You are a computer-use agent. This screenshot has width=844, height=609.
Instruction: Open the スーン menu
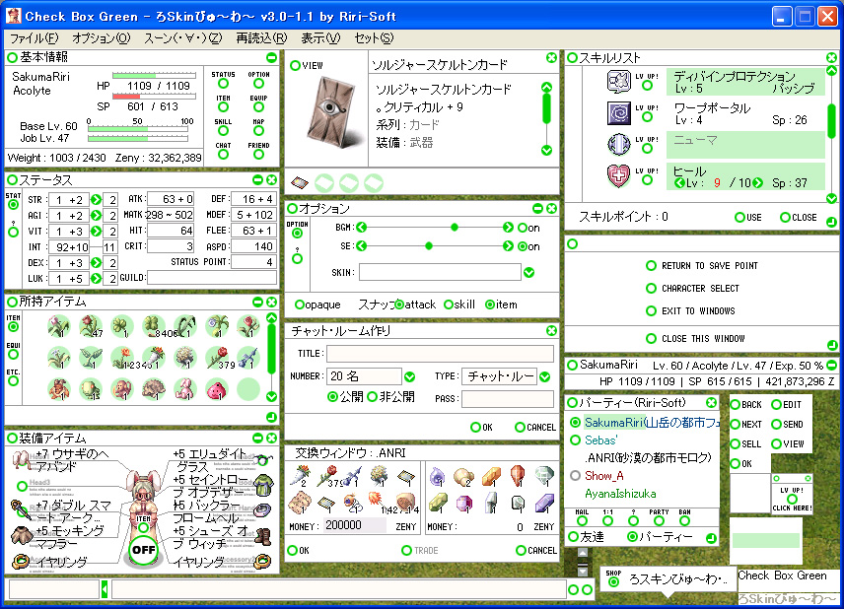[x=183, y=38]
